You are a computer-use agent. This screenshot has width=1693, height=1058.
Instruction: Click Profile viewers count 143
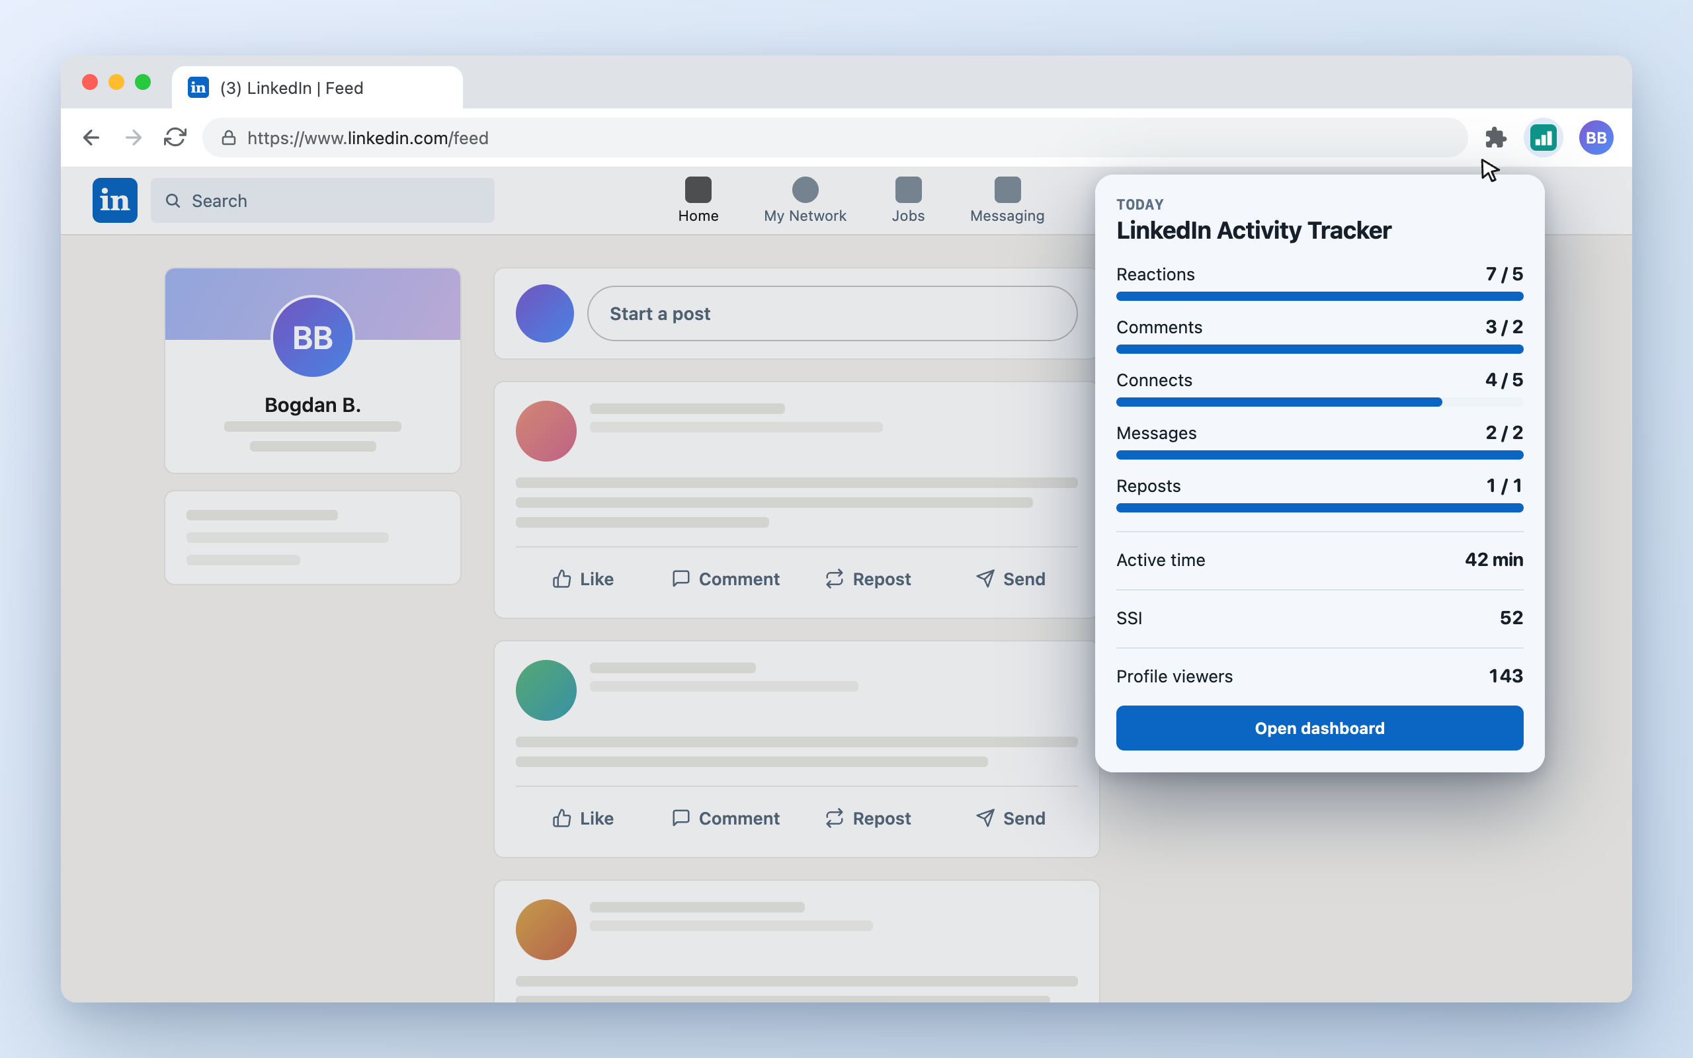[x=1505, y=676]
